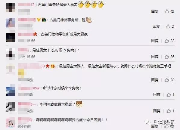The image size is (180, 130).
Task: Reply to the 李狗嗨或成最大赢家 comment
Action: coord(157,111)
